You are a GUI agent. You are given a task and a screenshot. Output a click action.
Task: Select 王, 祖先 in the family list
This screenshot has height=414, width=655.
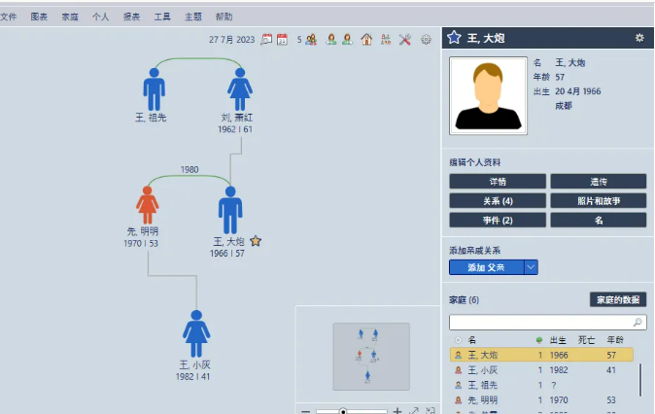click(486, 385)
